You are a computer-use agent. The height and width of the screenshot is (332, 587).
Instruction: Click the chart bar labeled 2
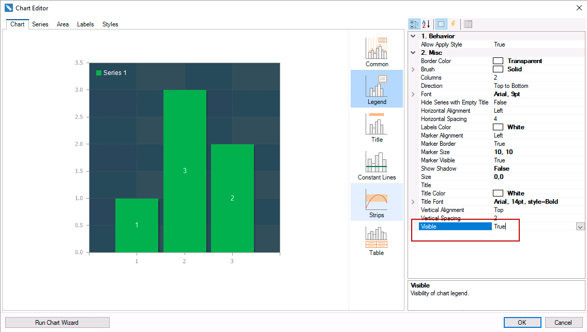(233, 199)
